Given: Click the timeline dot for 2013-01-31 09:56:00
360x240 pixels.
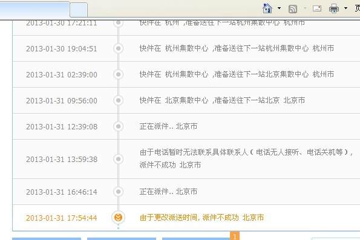Looking at the screenshot, I should tap(118, 100).
